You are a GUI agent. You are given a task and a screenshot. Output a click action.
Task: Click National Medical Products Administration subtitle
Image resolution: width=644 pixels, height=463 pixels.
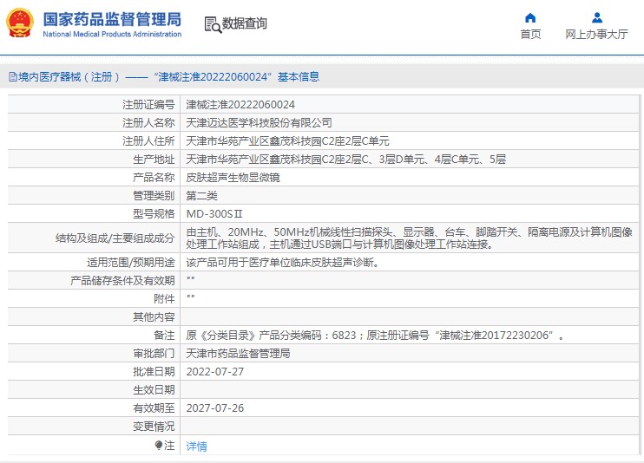point(112,34)
